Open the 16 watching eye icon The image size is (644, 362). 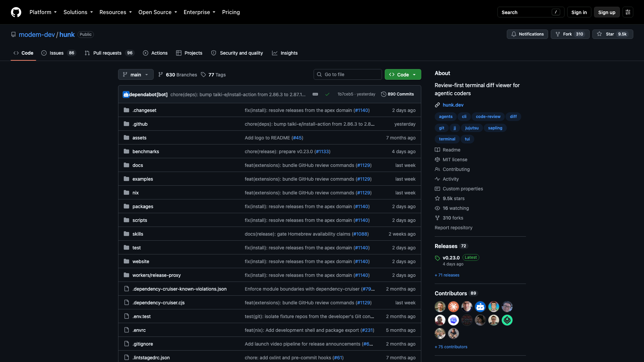tap(437, 208)
